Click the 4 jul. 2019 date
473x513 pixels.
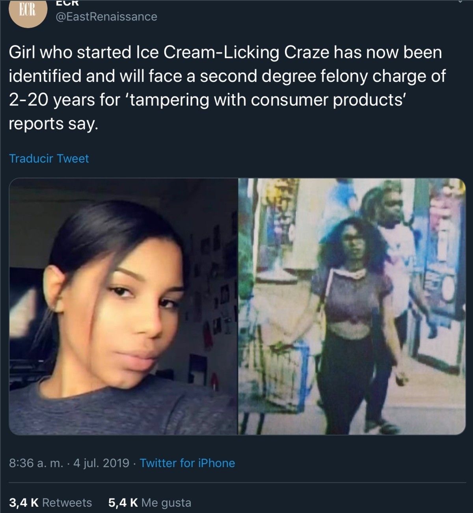coord(101,463)
